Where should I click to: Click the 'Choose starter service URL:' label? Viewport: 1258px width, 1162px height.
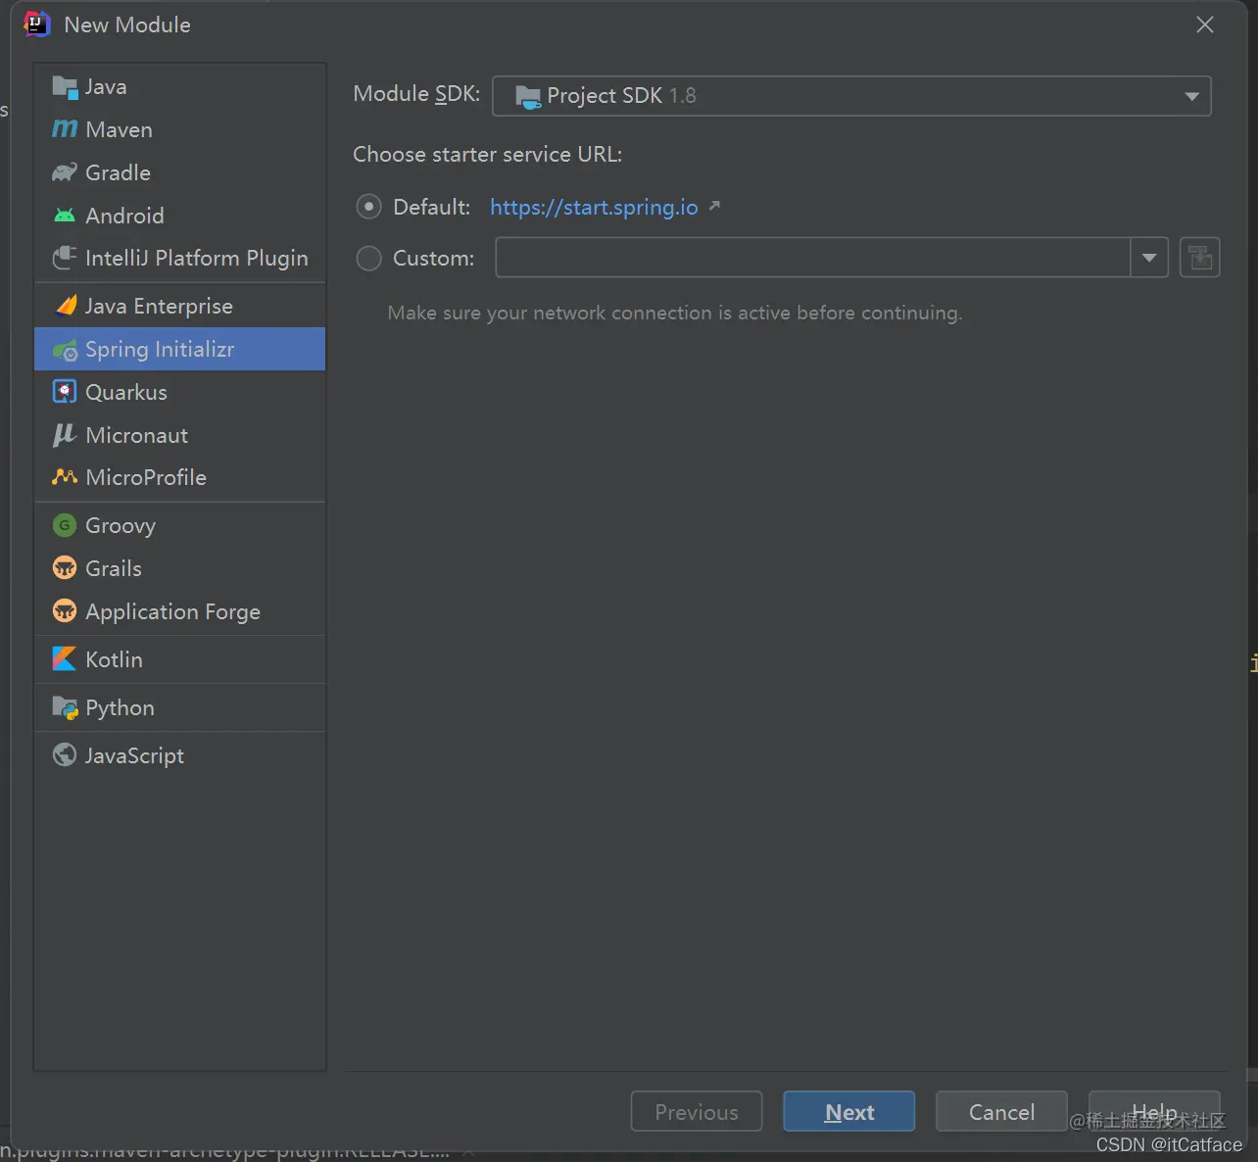pyautogui.click(x=487, y=155)
